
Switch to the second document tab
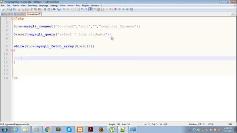point(20,14)
